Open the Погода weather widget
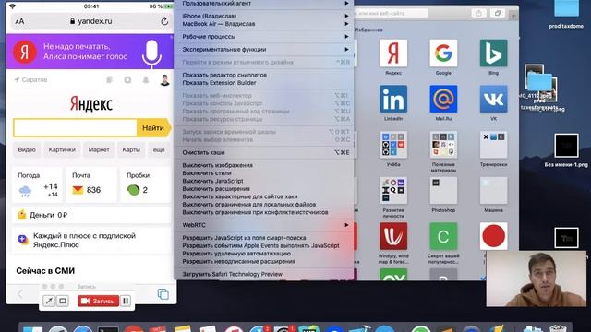This screenshot has width=591, height=332. 37,185
